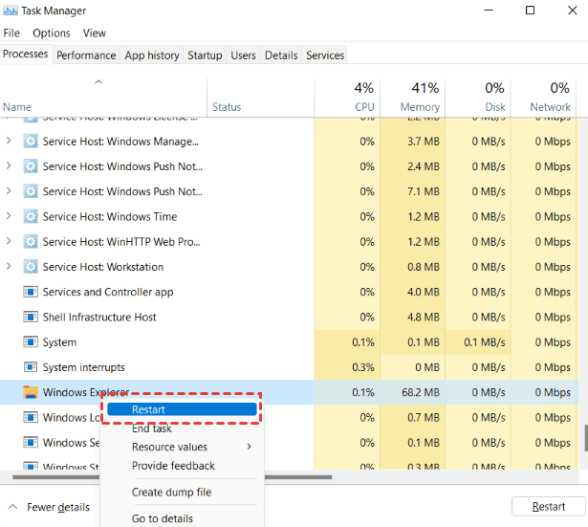The height and width of the screenshot is (527, 588).
Task: Switch to the App history tab
Action: pos(152,55)
